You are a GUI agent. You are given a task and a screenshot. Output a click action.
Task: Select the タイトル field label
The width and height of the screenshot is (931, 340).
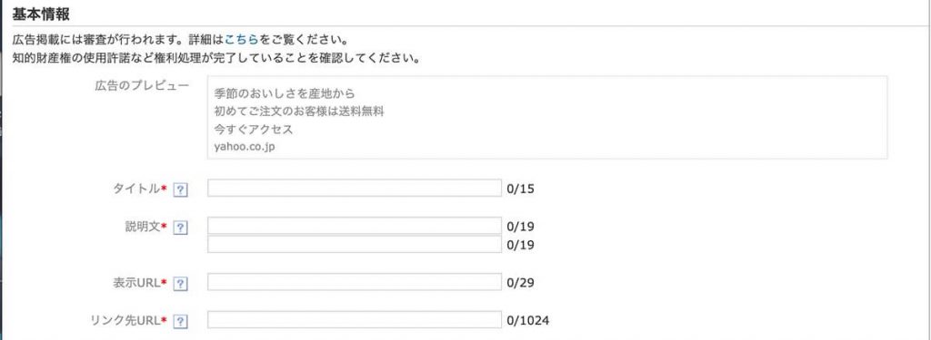tap(136, 189)
